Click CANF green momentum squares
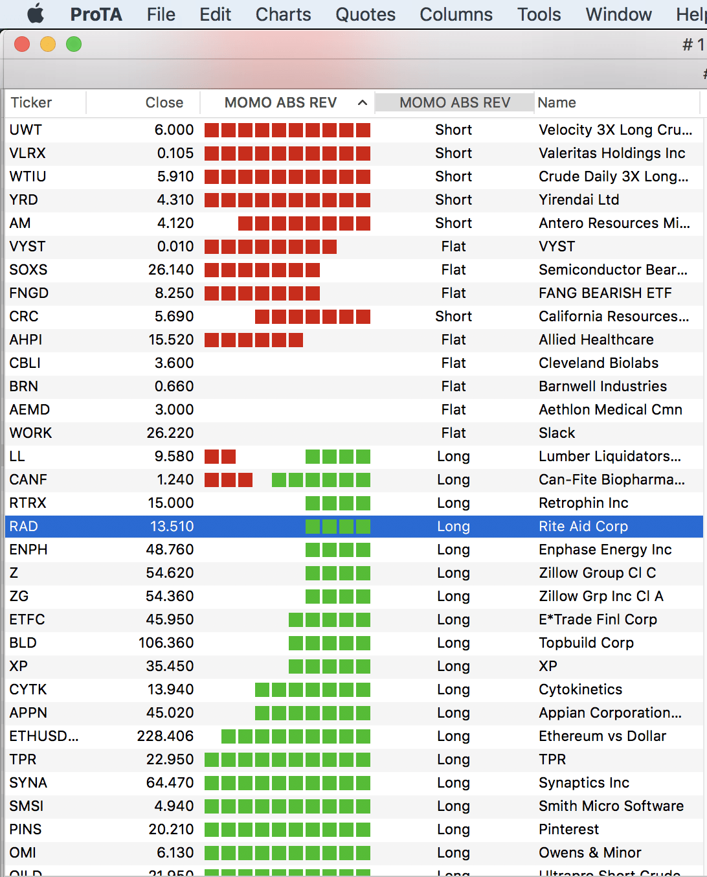707x877 pixels. 321,479
